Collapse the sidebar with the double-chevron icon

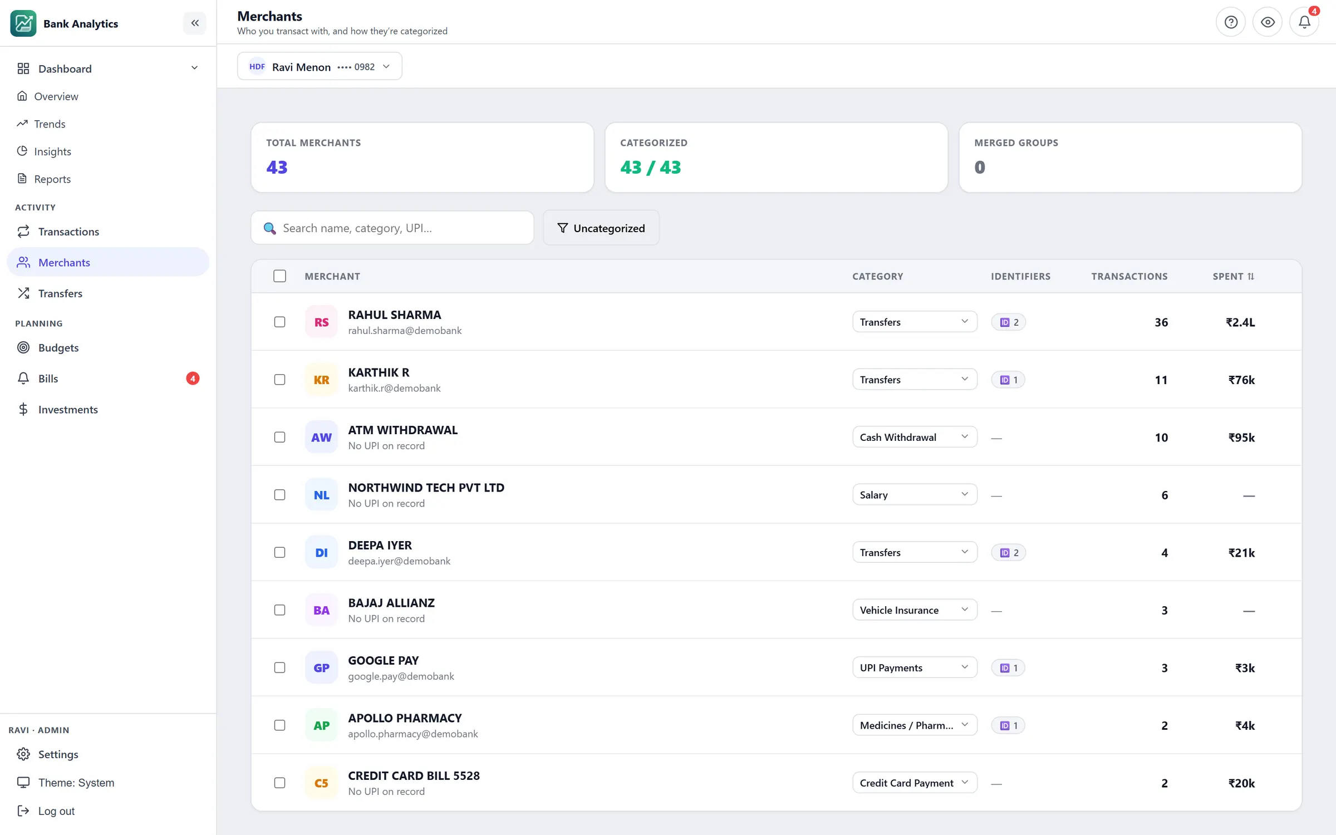(x=195, y=23)
